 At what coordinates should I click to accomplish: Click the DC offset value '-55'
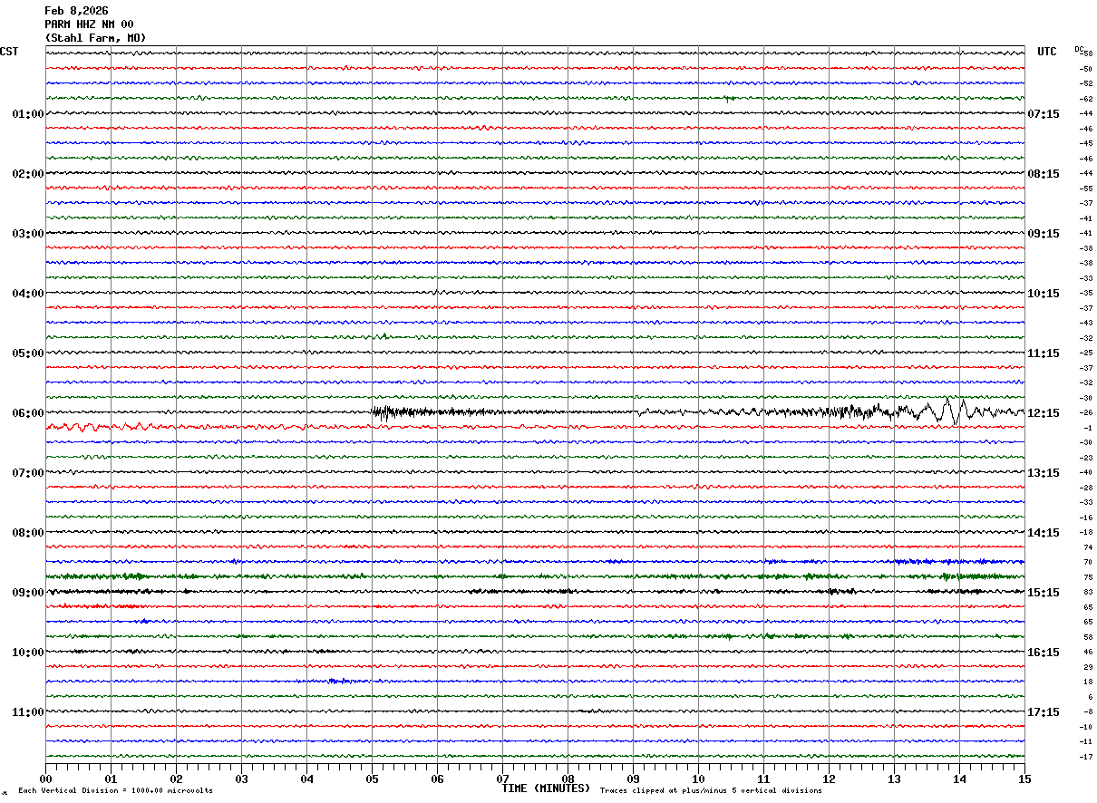click(1086, 189)
